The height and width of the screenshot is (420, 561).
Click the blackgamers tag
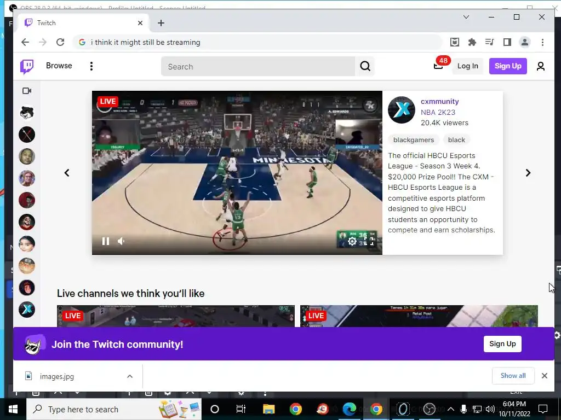coord(414,140)
